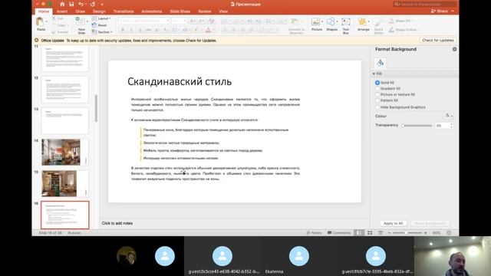
Task: Click the Office Update info icon
Action: pyautogui.click(x=37, y=41)
